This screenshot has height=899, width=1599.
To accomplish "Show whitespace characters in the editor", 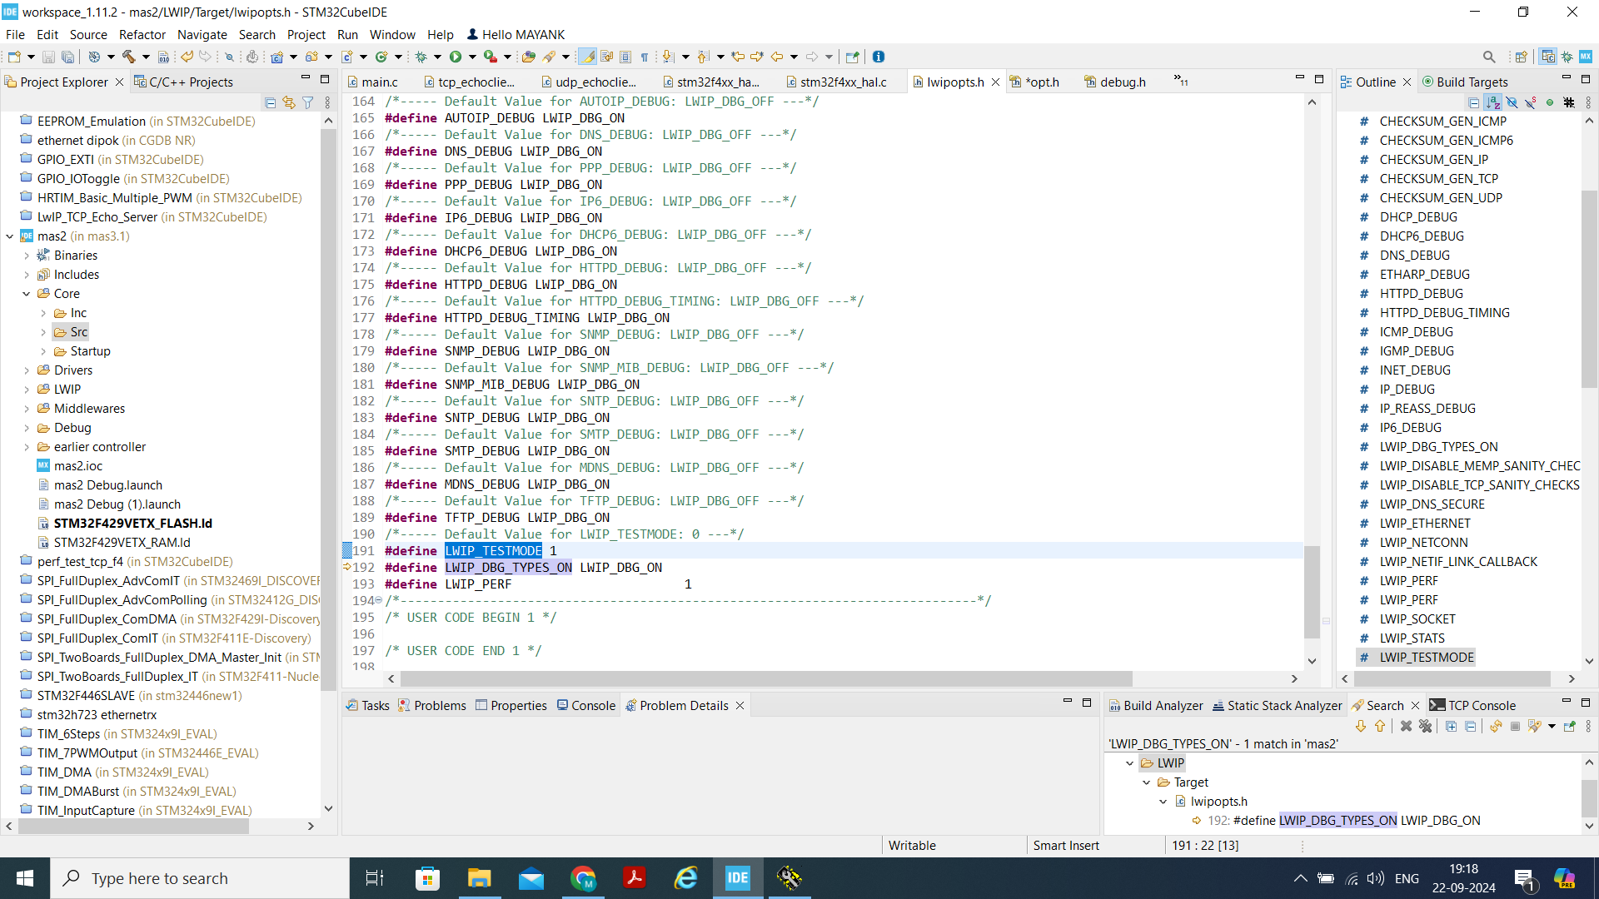I will point(645,57).
